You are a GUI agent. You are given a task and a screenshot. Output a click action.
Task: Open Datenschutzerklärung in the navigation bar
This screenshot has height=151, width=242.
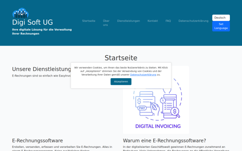pos(193,21)
